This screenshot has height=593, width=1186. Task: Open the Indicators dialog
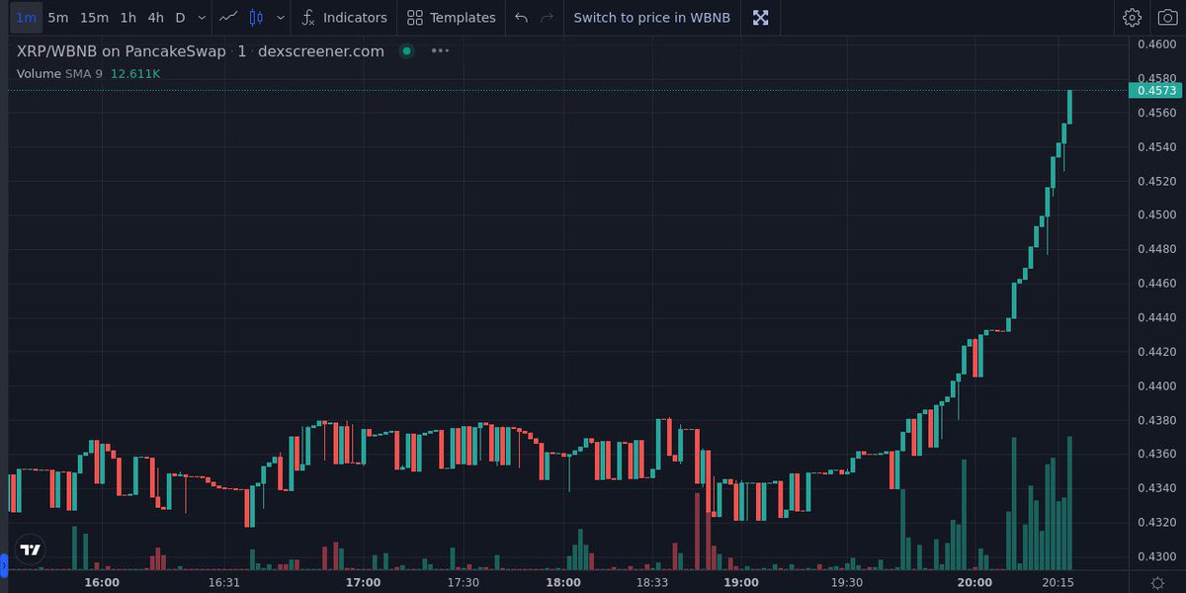344,17
